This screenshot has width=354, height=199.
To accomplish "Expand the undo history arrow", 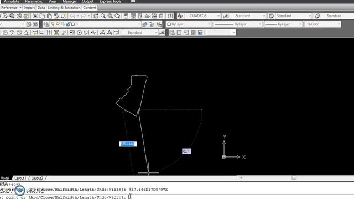I will coord(77,16).
